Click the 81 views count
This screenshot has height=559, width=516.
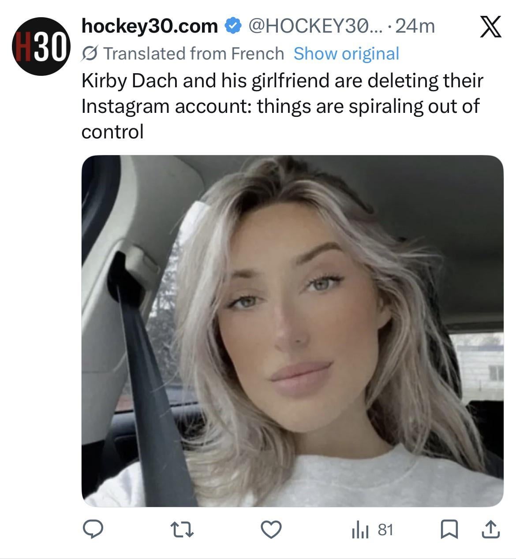tap(385, 529)
